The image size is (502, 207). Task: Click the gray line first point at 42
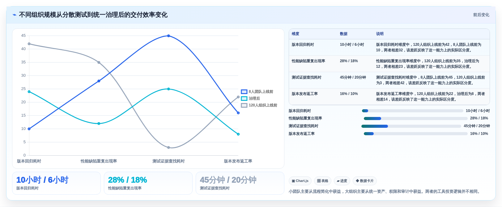pos(29,44)
